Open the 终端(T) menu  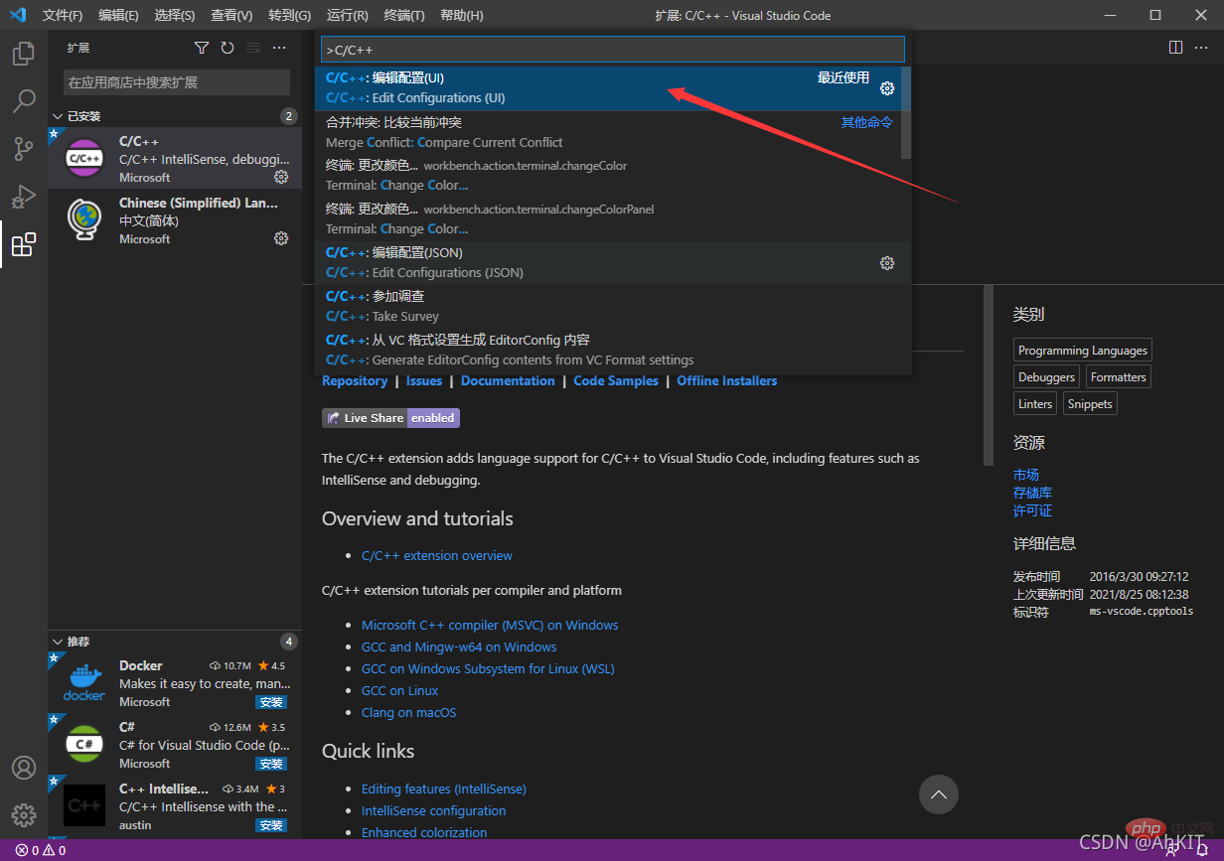404,16
